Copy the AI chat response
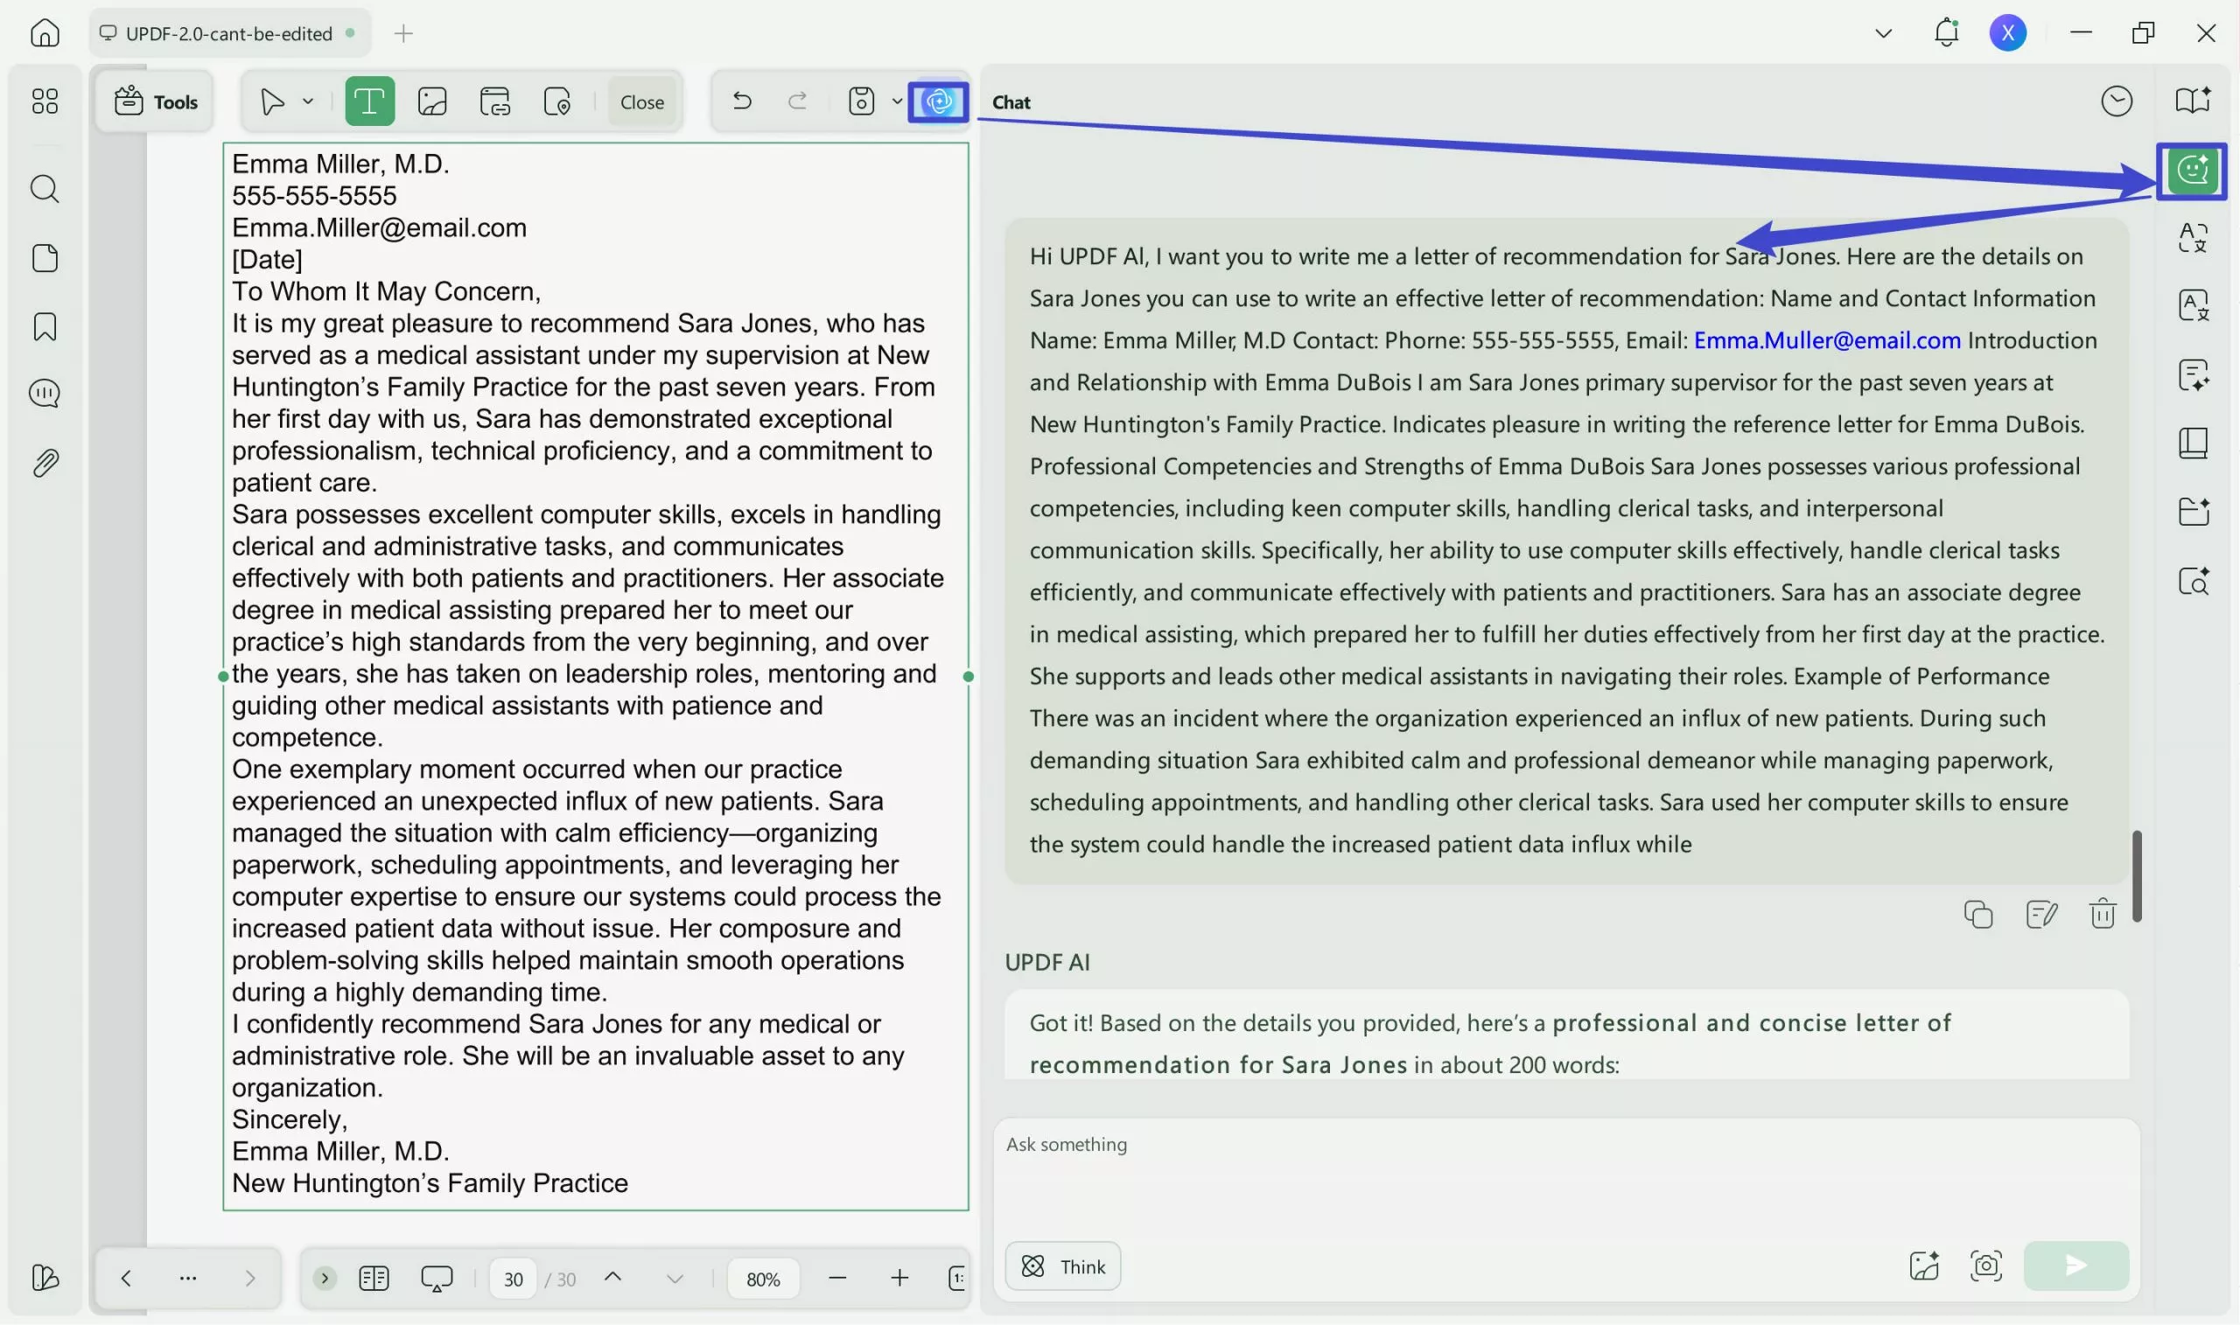 tap(1978, 914)
